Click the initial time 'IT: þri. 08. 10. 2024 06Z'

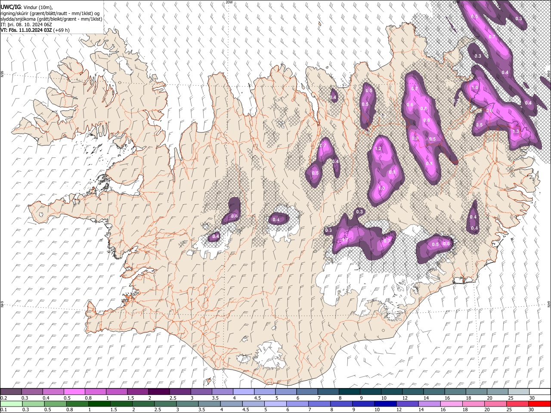(27, 25)
